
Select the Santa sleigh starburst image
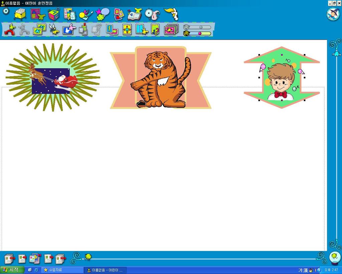(x=53, y=77)
